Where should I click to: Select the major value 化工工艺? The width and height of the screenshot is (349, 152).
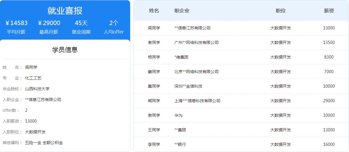(x=33, y=78)
